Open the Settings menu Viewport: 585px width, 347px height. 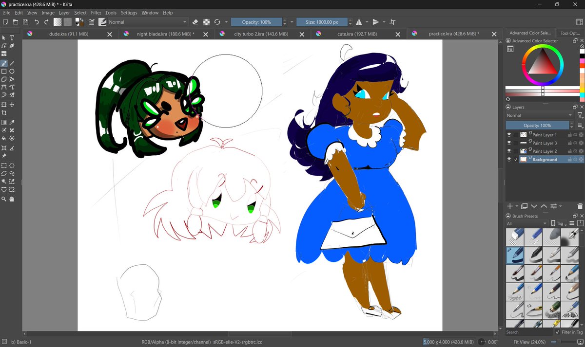point(129,13)
